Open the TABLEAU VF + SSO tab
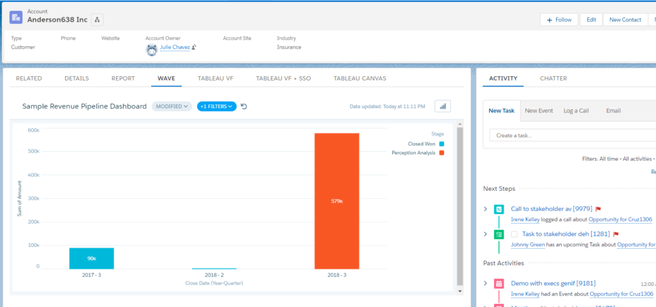656x307 pixels. point(283,78)
